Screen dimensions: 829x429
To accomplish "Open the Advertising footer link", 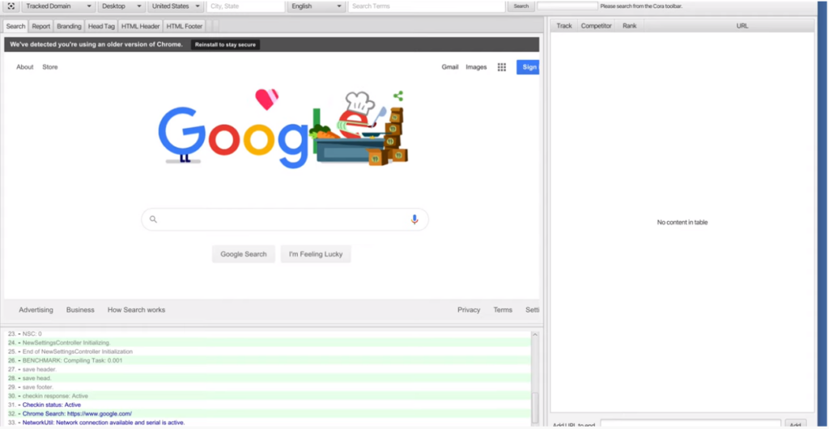I will (x=36, y=310).
